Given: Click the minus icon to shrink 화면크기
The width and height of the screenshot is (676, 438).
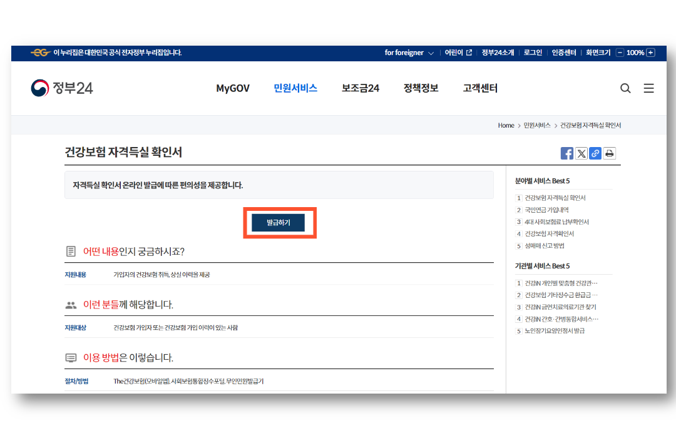Looking at the screenshot, I should tap(618, 53).
